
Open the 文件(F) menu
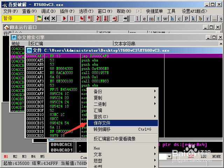click(10, 11)
